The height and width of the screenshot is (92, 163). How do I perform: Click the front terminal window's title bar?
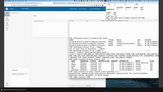pyautogui.click(x=114, y=21)
